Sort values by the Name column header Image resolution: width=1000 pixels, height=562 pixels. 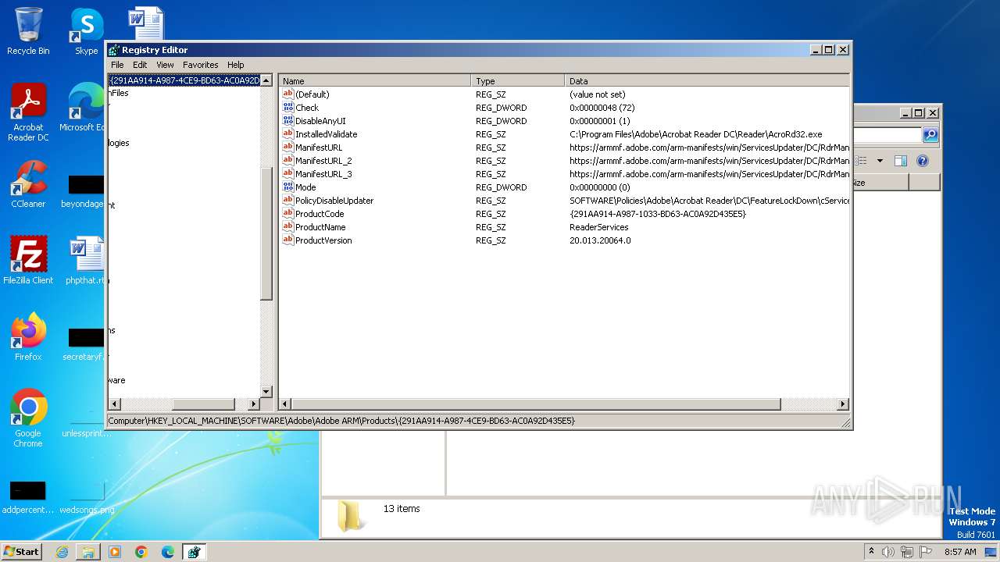(x=375, y=81)
